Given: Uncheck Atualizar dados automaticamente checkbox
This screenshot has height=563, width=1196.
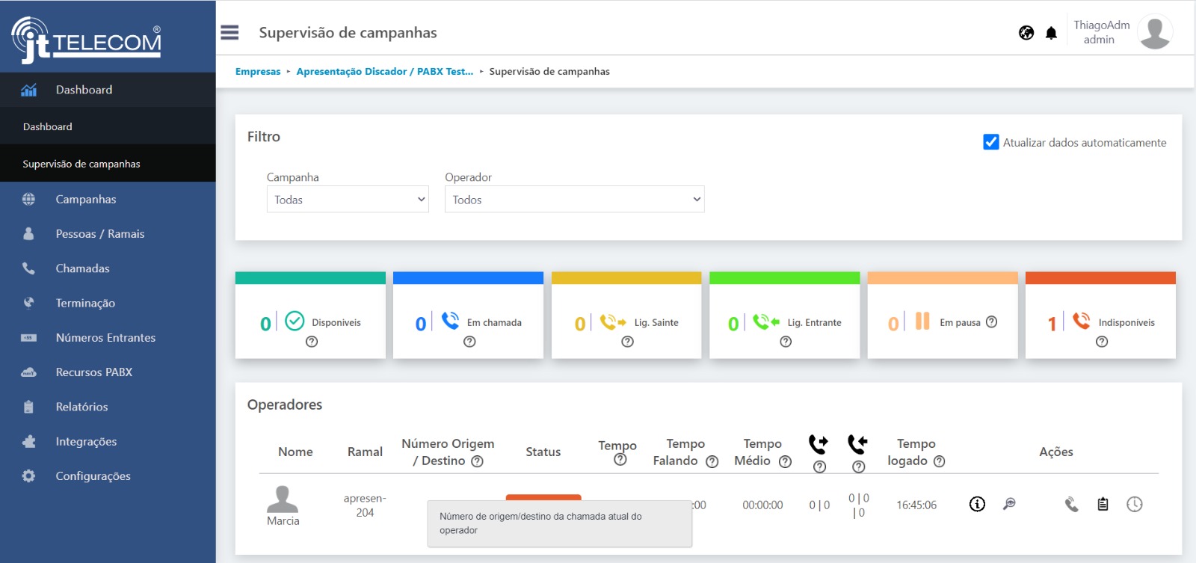Looking at the screenshot, I should click(991, 142).
